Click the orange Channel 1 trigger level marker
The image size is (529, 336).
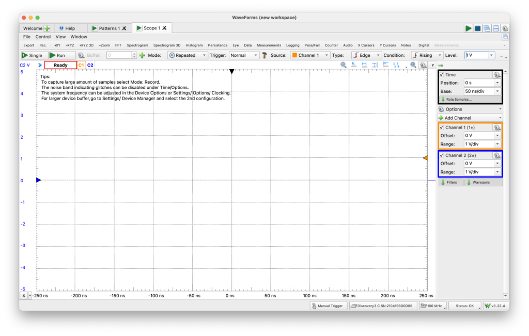coord(425,158)
